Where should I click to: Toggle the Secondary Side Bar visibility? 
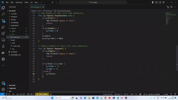pyautogui.click(x=160, y=2)
